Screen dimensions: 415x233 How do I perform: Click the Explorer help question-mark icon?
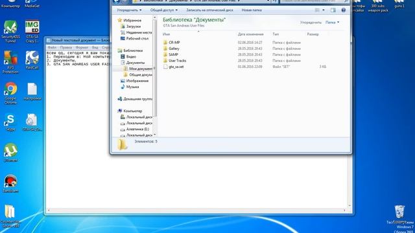click(343, 10)
